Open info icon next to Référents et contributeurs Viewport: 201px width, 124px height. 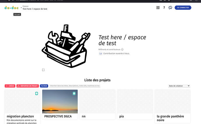pos(122,49)
